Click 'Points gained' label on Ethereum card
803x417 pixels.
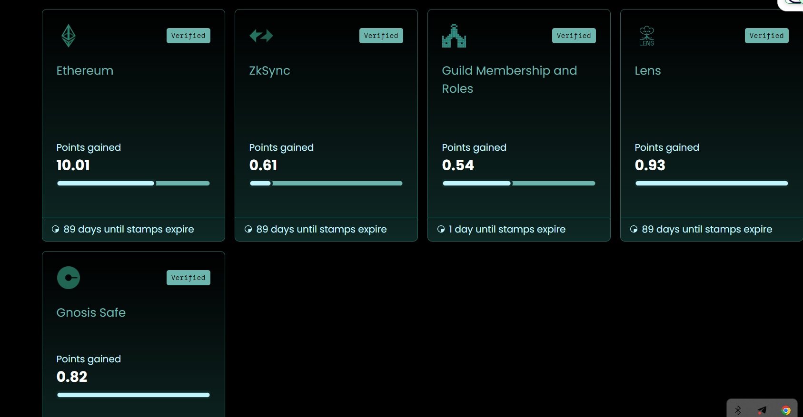point(89,147)
